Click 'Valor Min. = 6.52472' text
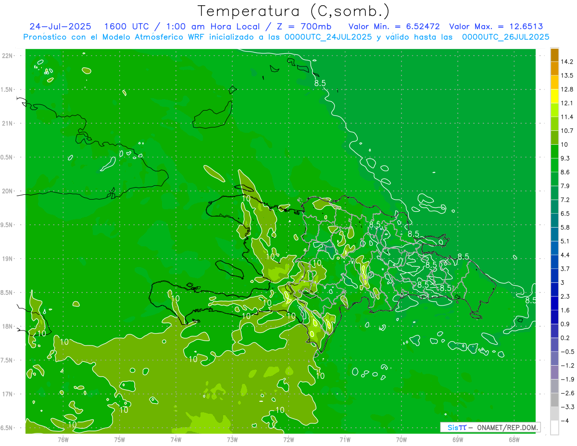This screenshot has width=577, height=446. pyautogui.click(x=393, y=26)
